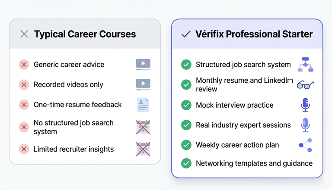Click green checkmark next to Weekly career action plan

click(x=186, y=145)
